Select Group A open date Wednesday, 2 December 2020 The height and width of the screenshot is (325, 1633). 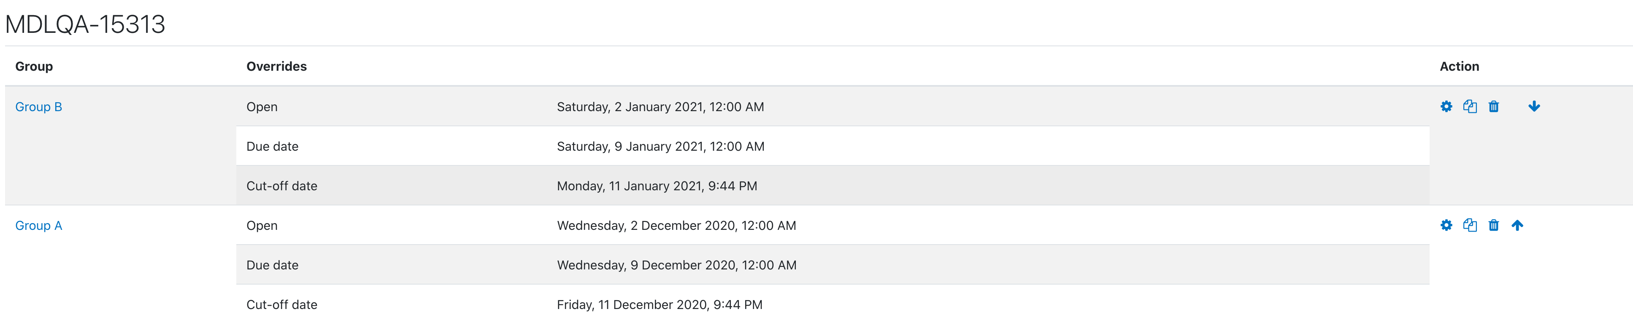pos(676,226)
